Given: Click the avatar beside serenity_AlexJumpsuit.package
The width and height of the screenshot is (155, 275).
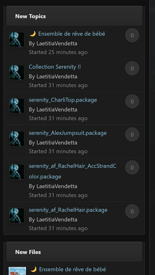Looking at the screenshot, I should click(x=17, y=139).
